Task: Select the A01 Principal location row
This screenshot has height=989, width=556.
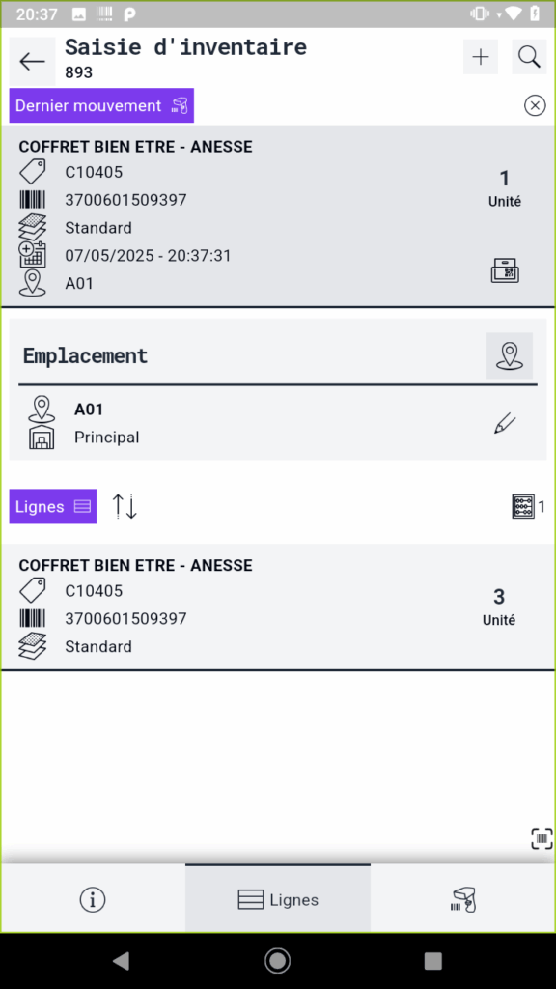Action: pos(278,423)
